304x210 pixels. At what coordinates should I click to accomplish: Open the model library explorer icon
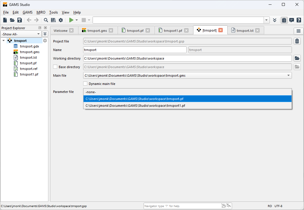coord(53,20)
